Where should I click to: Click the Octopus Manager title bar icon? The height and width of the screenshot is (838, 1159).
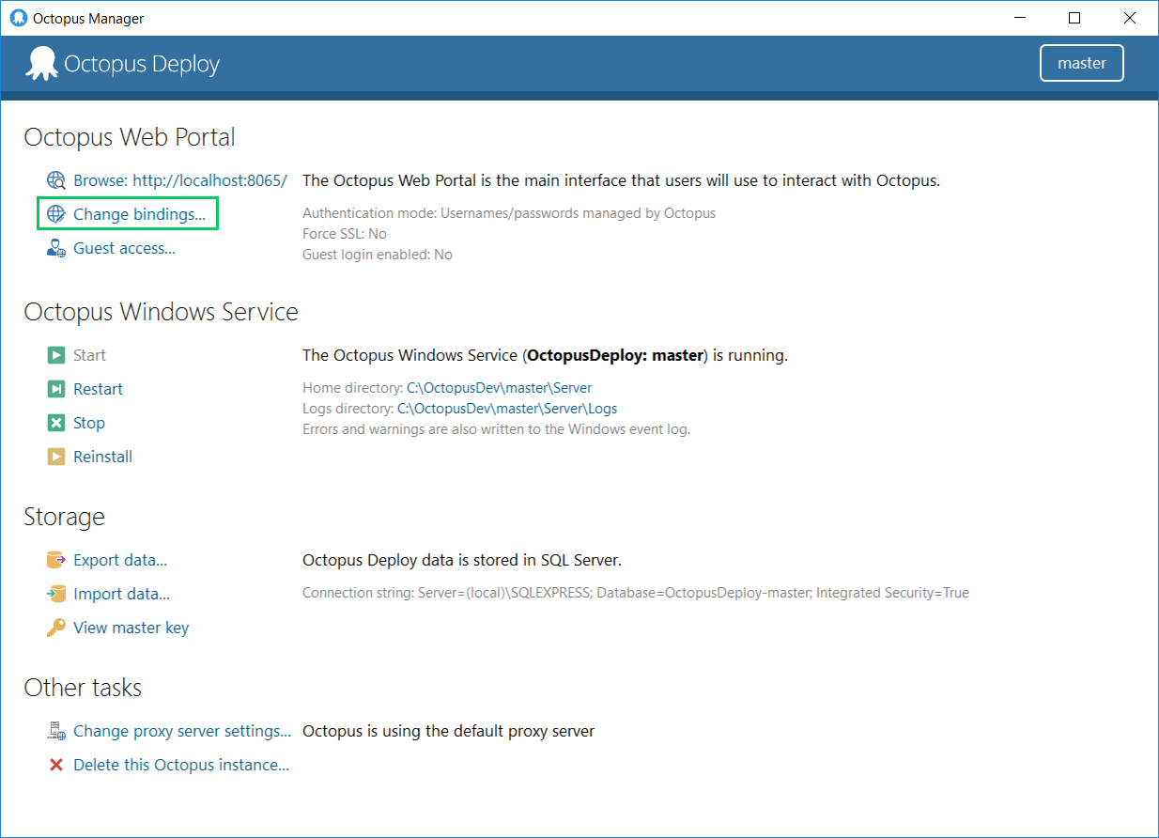18,18
